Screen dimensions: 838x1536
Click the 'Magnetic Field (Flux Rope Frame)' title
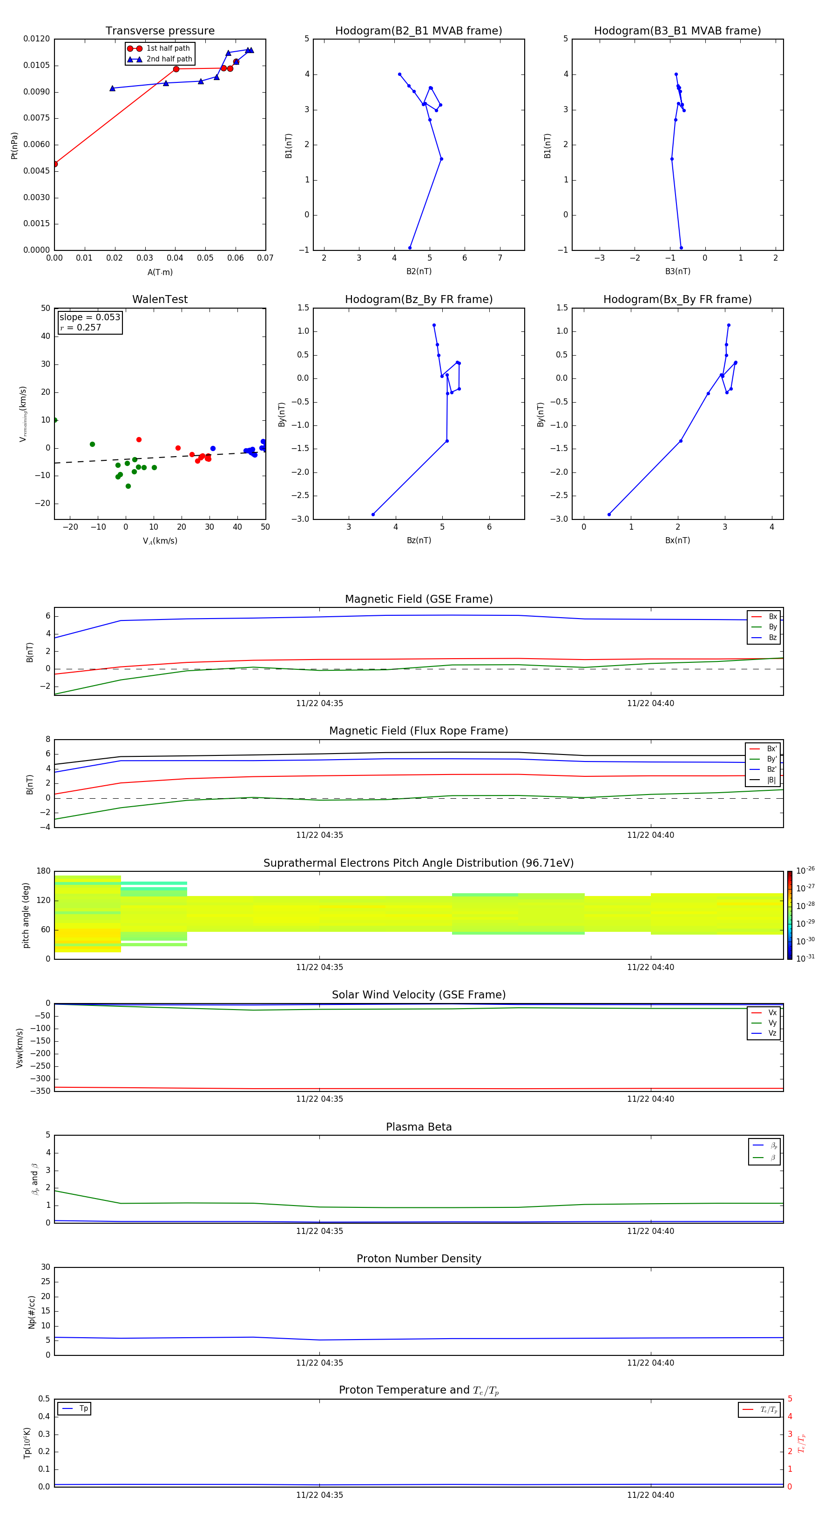click(419, 731)
